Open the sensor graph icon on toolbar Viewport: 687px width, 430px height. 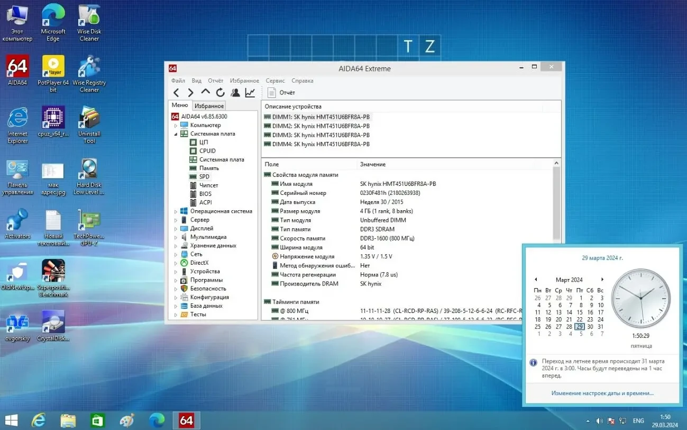point(249,92)
